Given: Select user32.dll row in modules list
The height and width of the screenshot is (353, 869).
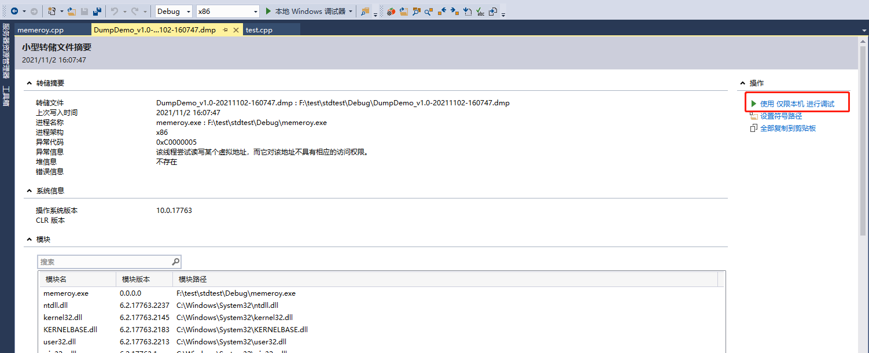Looking at the screenshot, I should (x=382, y=342).
